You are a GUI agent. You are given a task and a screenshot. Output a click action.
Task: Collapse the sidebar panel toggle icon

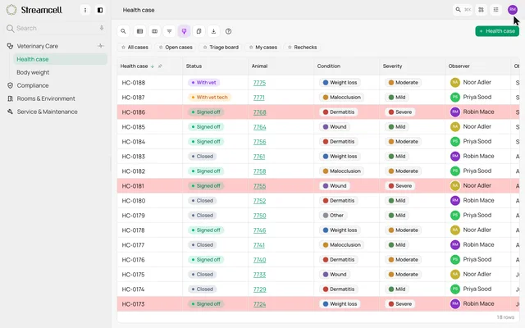coord(100,10)
